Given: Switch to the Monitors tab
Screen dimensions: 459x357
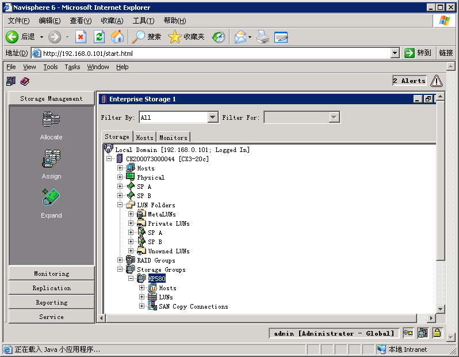Looking at the screenshot, I should (x=173, y=137).
